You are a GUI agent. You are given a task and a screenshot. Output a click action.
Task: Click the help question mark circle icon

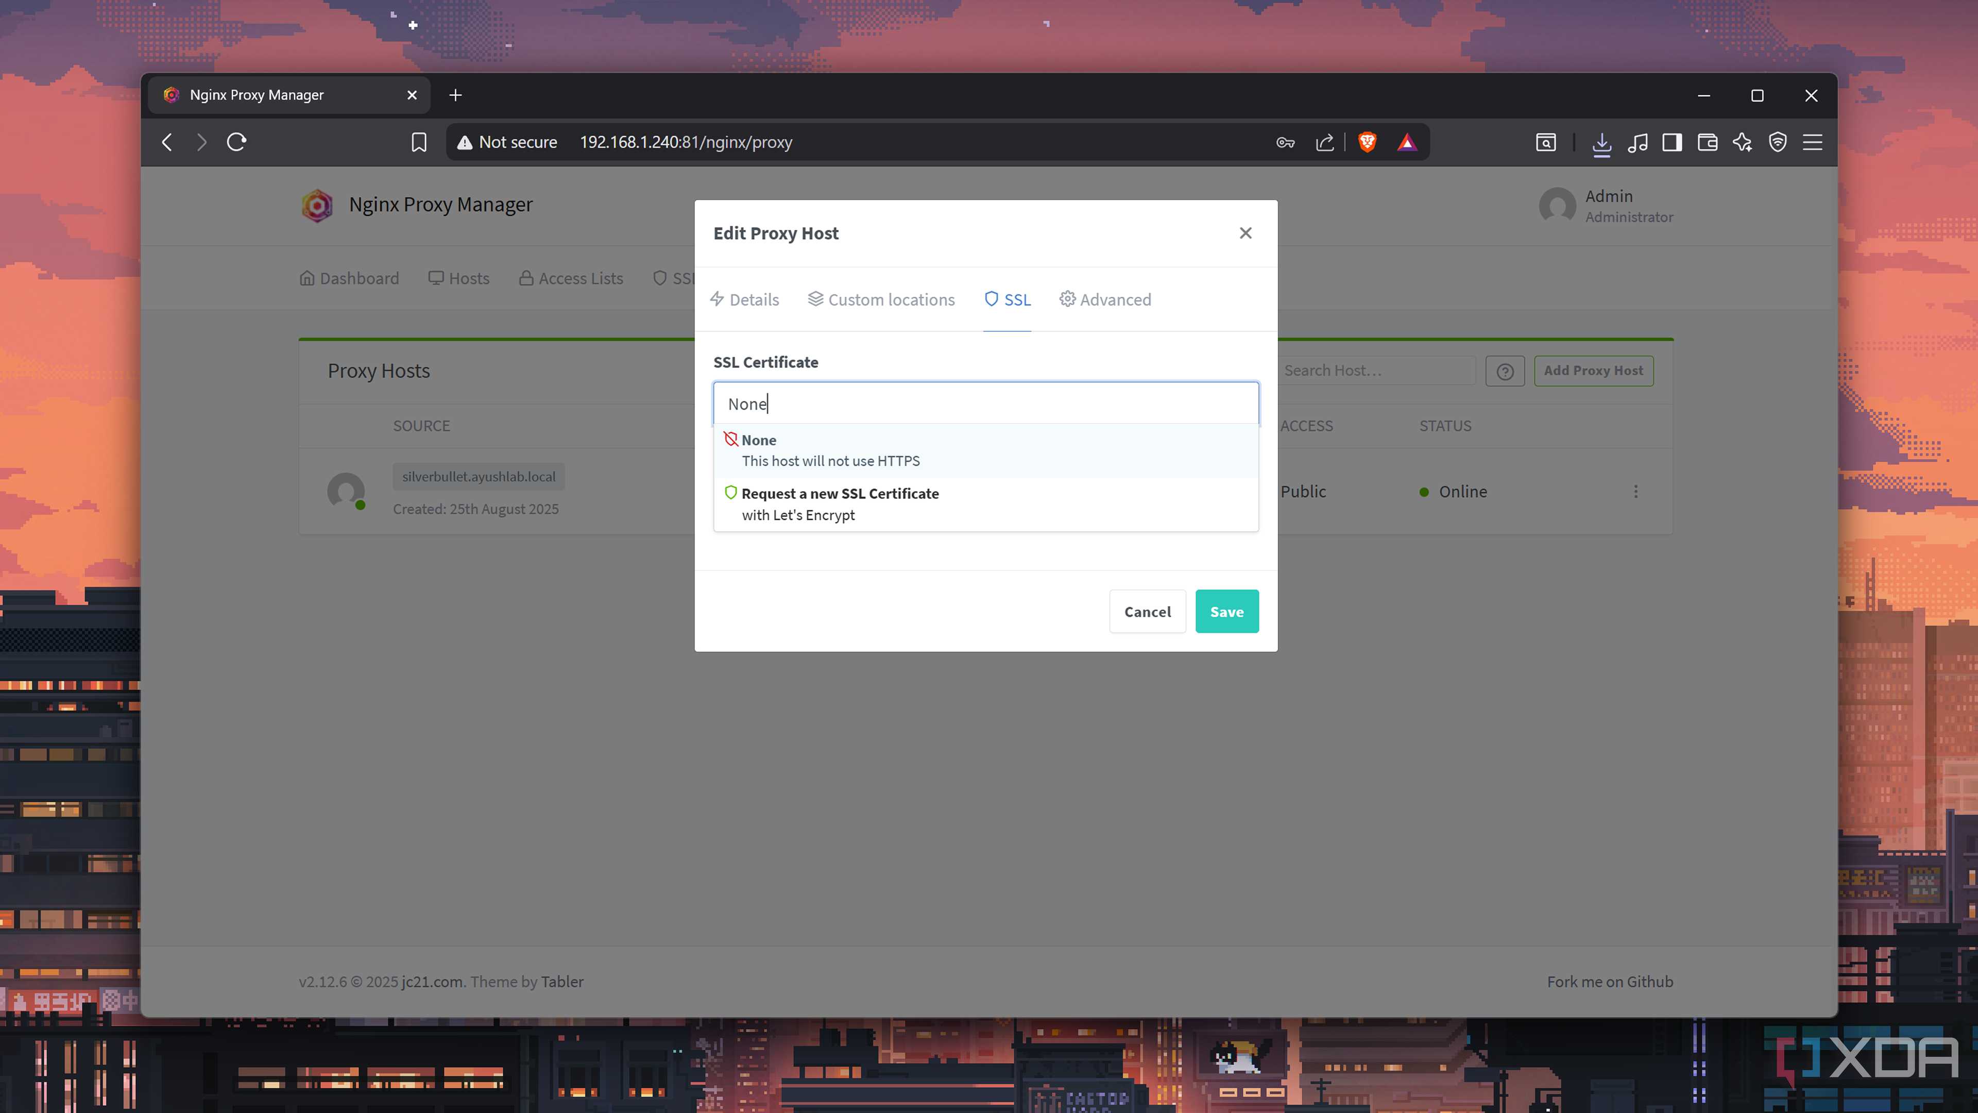tap(1504, 371)
